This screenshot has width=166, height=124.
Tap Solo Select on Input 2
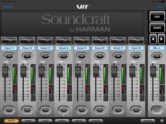27,110
